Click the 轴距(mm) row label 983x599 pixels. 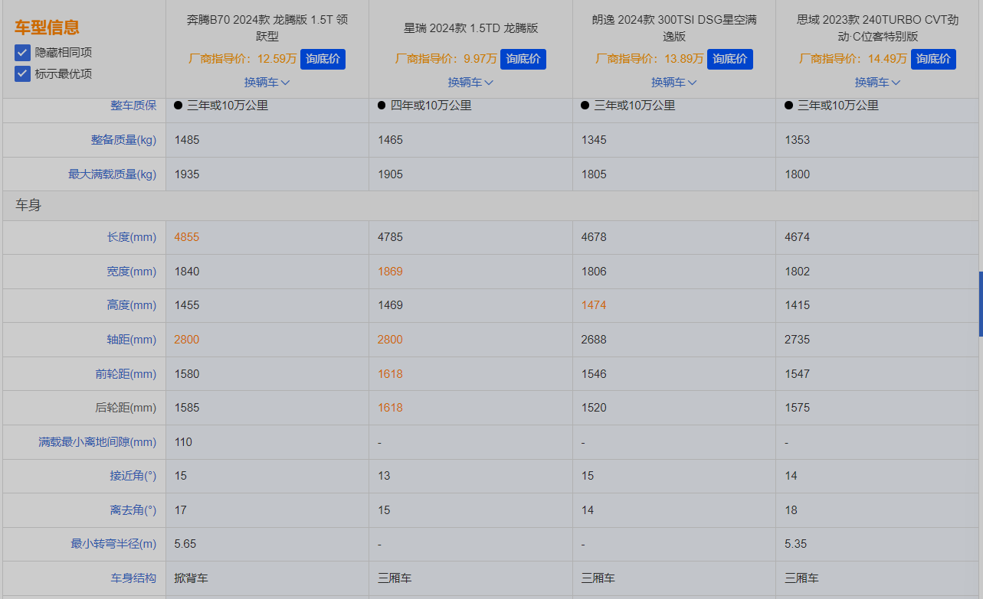click(132, 340)
